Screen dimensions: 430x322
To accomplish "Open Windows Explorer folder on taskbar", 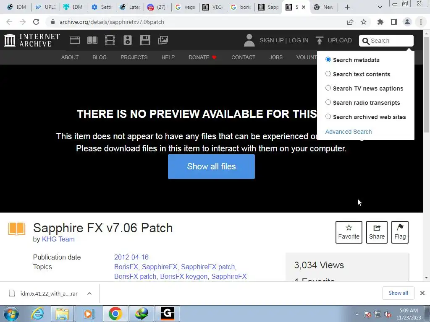I will pos(62,314).
